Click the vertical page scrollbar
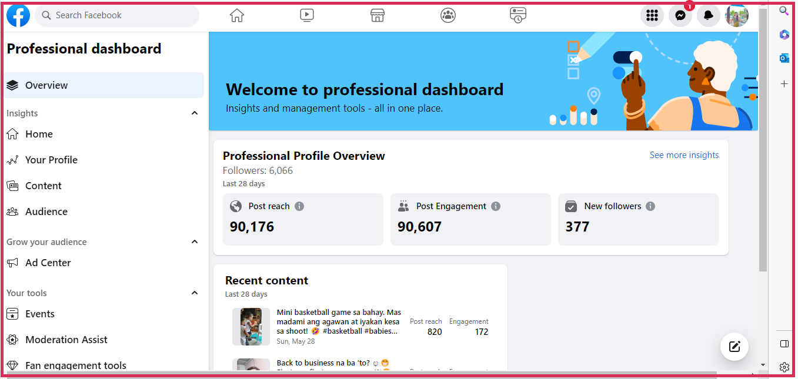This screenshot has height=379, width=798. (x=763, y=140)
